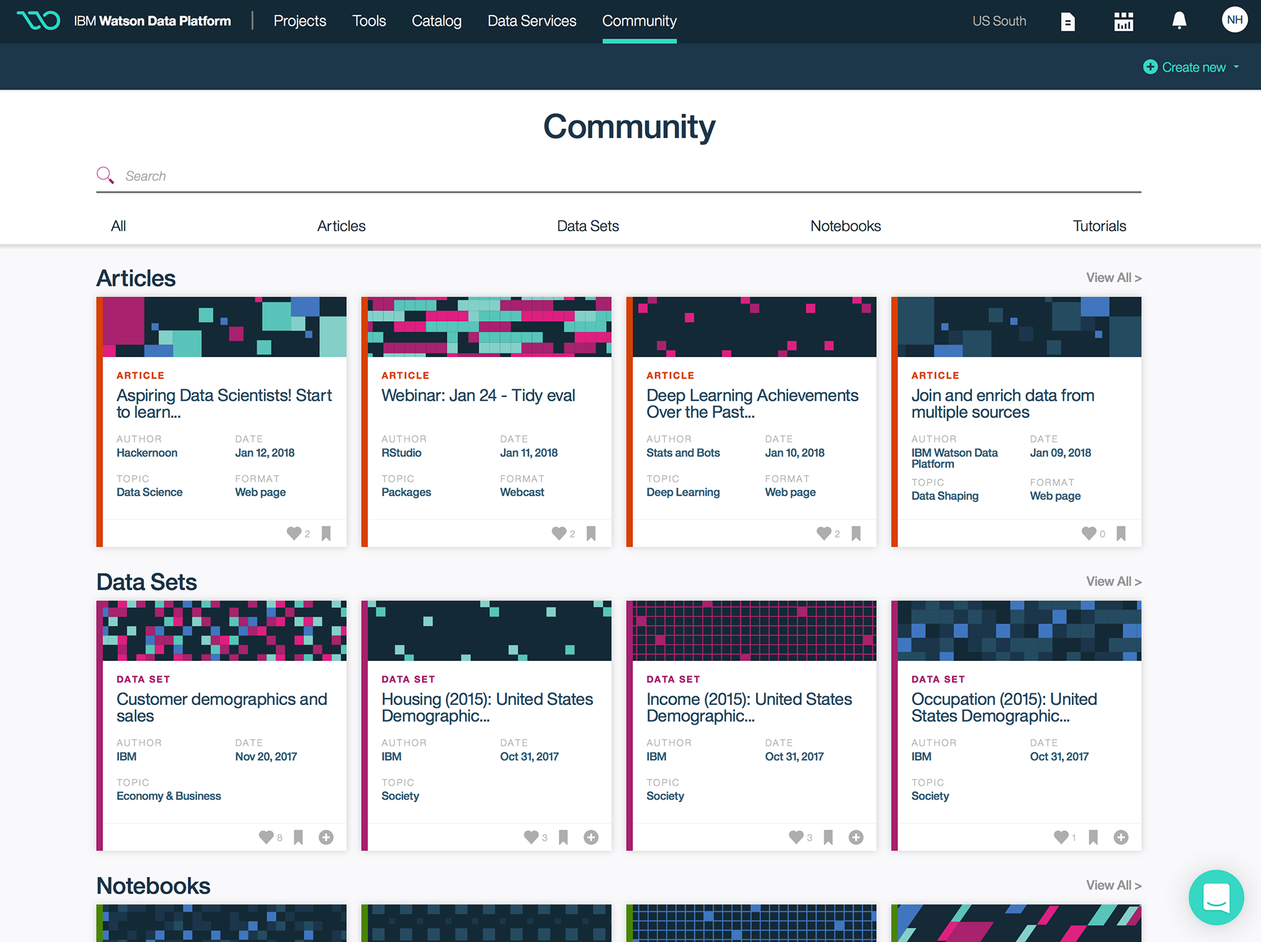Bookmark the Webinar Tidy eval article
1261x942 pixels.
tap(591, 534)
